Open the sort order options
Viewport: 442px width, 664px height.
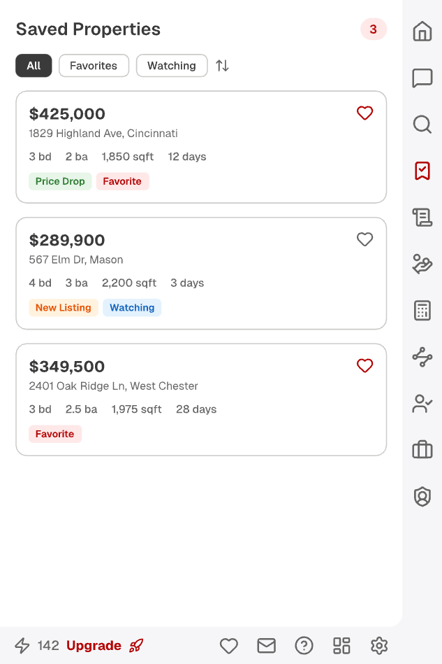pos(222,65)
